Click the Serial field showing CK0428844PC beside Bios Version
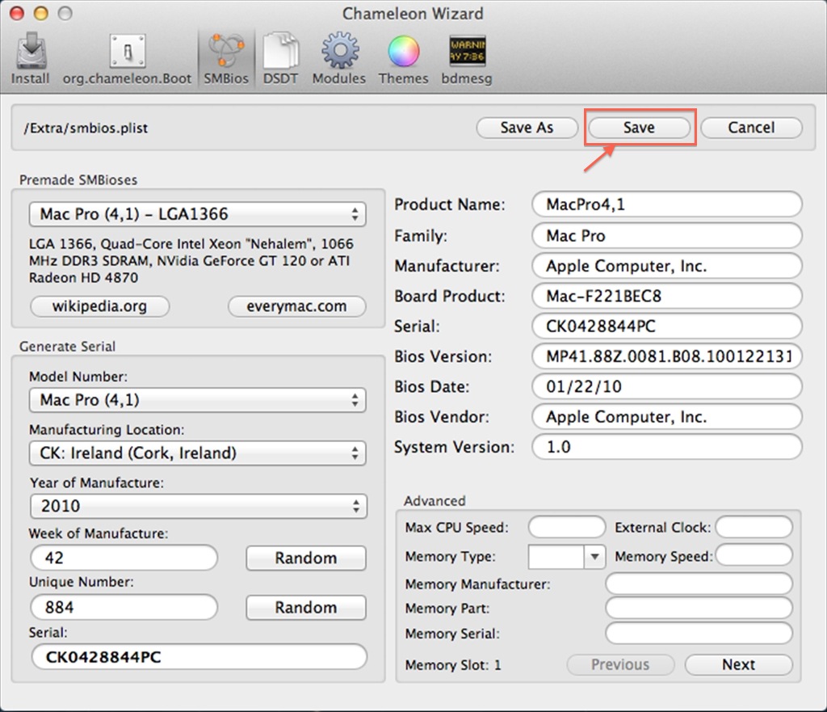 [x=667, y=327]
